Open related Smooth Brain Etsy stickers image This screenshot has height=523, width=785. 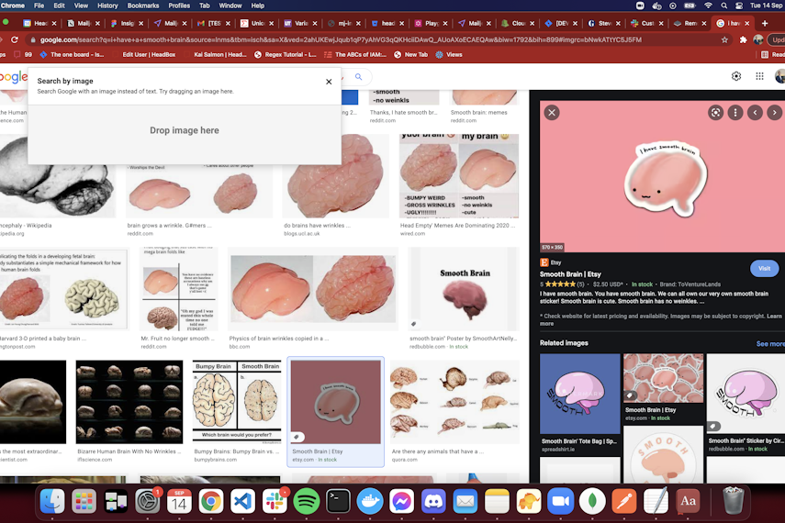click(663, 378)
